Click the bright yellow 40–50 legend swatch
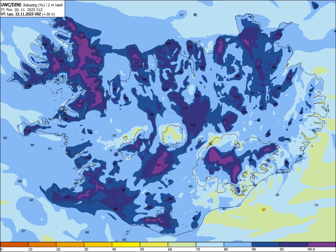The image size is (336, 252). click(126, 245)
